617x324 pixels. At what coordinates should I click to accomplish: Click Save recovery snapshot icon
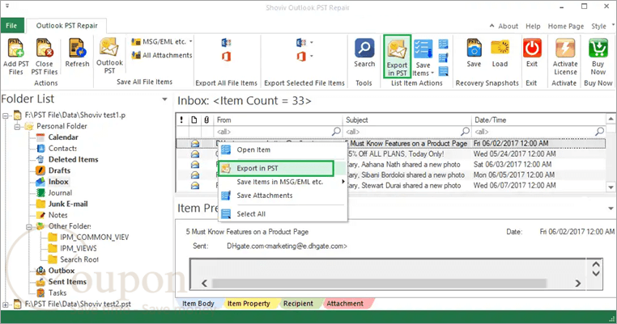(x=474, y=48)
